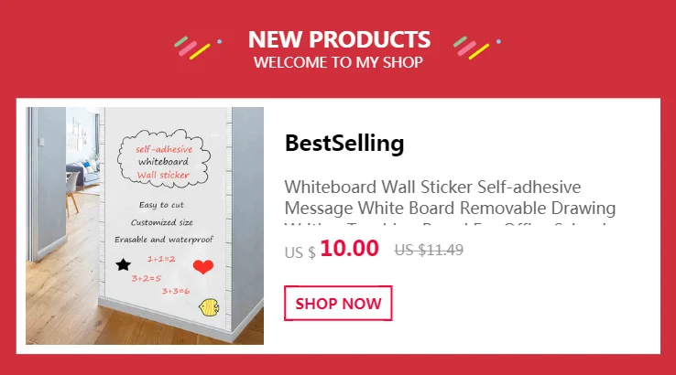Screen dimensions: 676x375
Task: Click the black star icon on whiteboard
Action: pyautogui.click(x=124, y=264)
